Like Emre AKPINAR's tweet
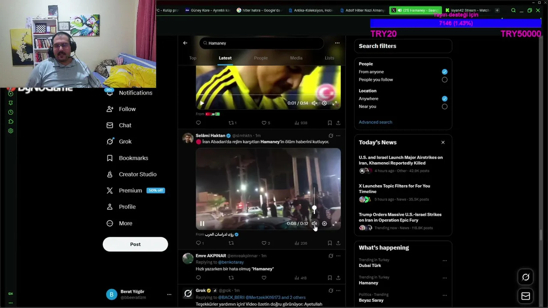This screenshot has width=548, height=308. [x=264, y=278]
